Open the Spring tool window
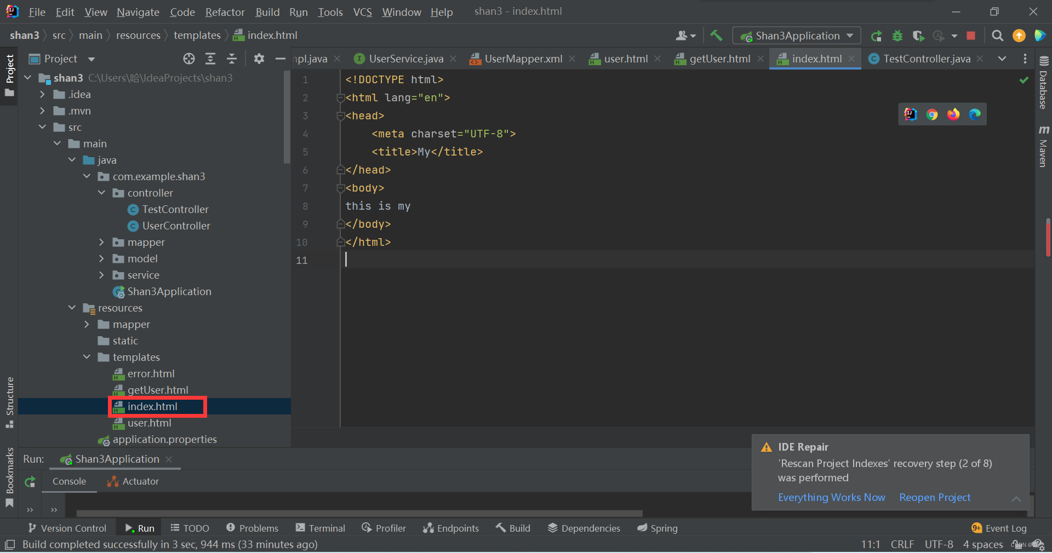 (x=658, y=528)
